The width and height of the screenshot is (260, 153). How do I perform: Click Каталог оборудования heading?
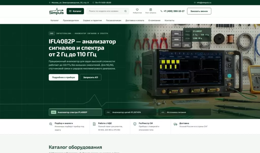75,147
